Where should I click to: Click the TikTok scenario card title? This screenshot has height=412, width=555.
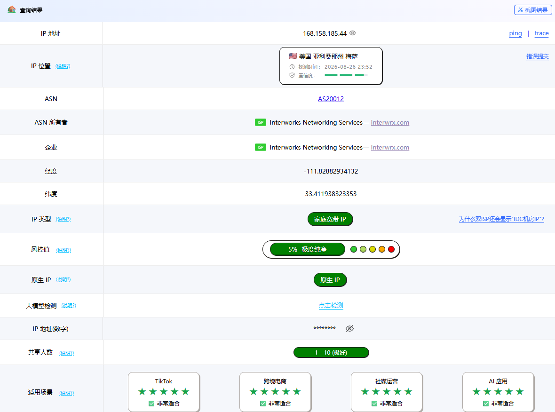point(164,381)
